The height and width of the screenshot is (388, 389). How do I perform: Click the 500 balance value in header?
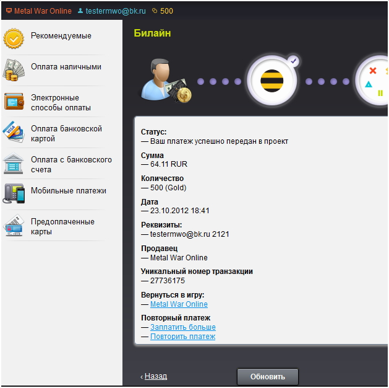click(x=166, y=11)
